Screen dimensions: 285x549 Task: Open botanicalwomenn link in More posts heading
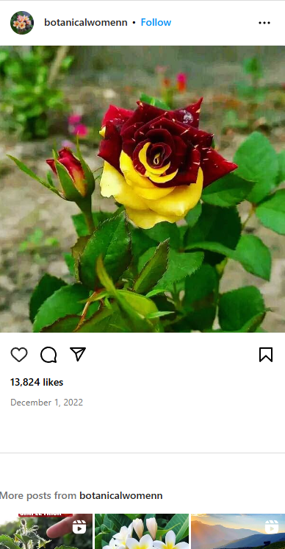tap(121, 495)
